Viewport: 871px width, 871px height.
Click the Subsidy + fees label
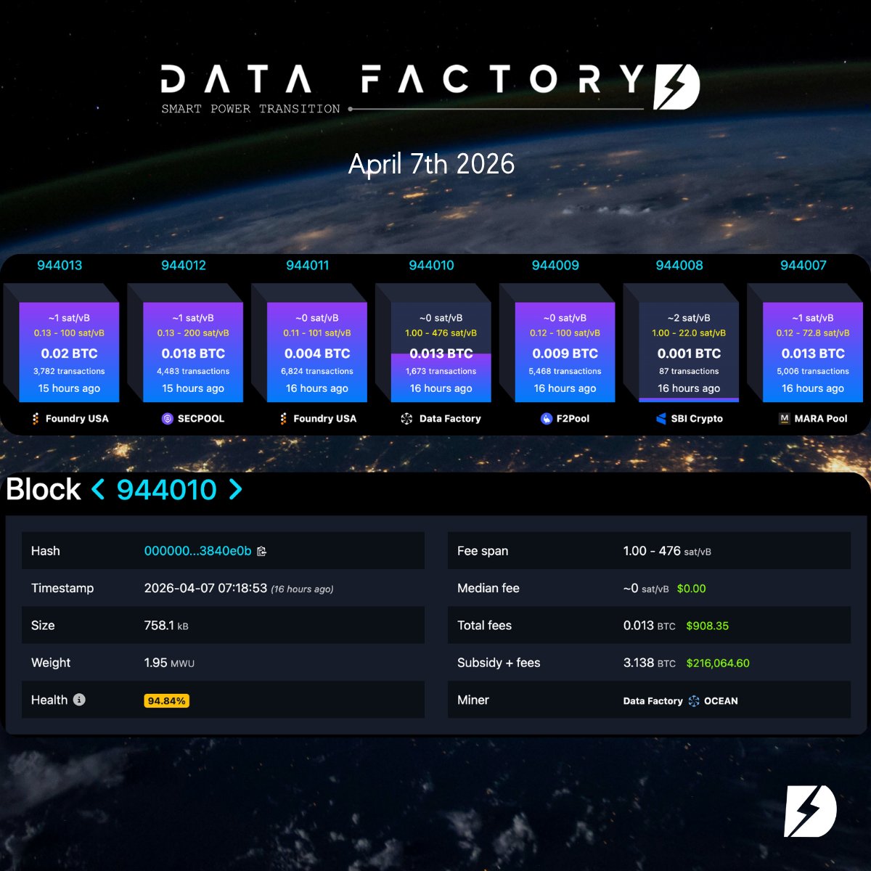[x=499, y=663]
